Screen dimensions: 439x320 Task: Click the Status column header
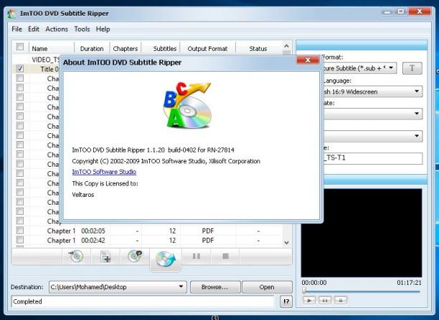[258, 49]
